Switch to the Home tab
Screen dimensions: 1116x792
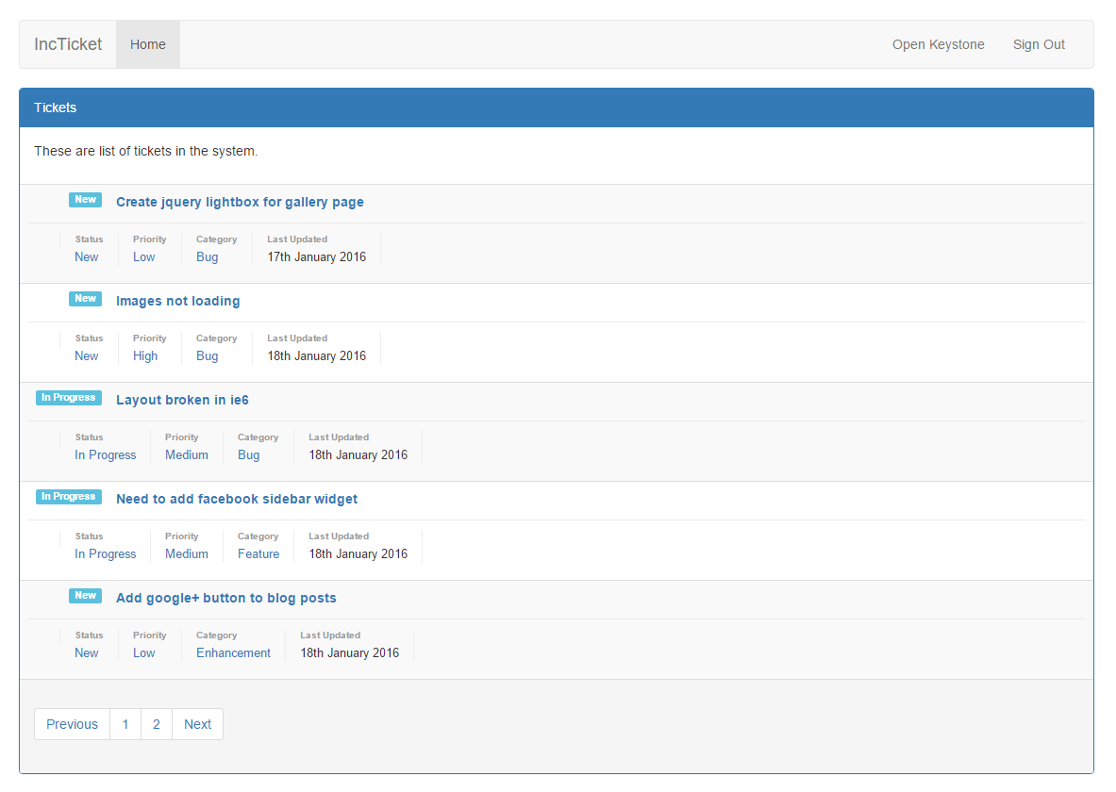147,43
